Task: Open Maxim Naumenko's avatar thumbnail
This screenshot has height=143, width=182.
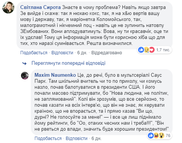Action: pyautogui.click(x=25, y=76)
